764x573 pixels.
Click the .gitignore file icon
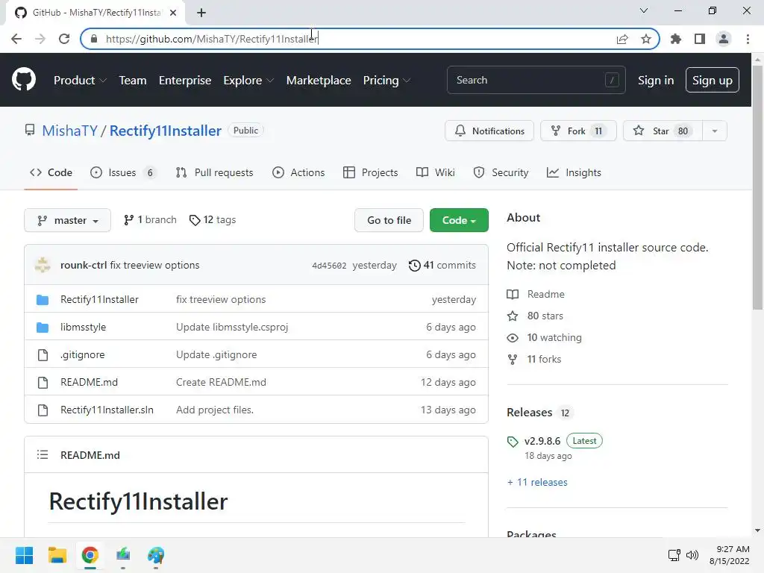43,354
